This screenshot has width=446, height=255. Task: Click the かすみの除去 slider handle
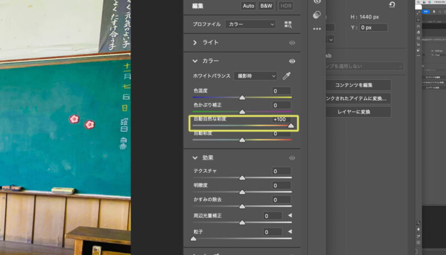coord(242,206)
